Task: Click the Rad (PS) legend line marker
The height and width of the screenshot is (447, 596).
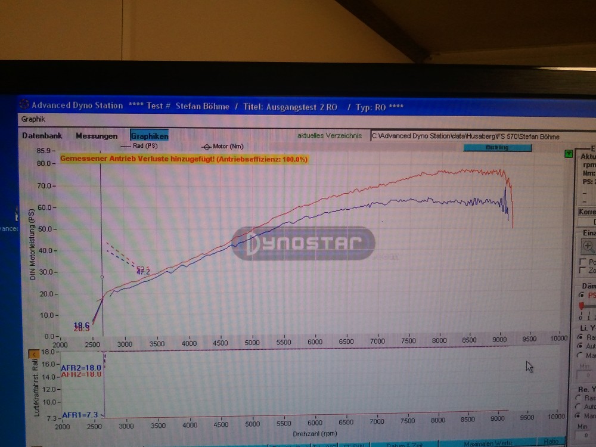Action: 126,145
